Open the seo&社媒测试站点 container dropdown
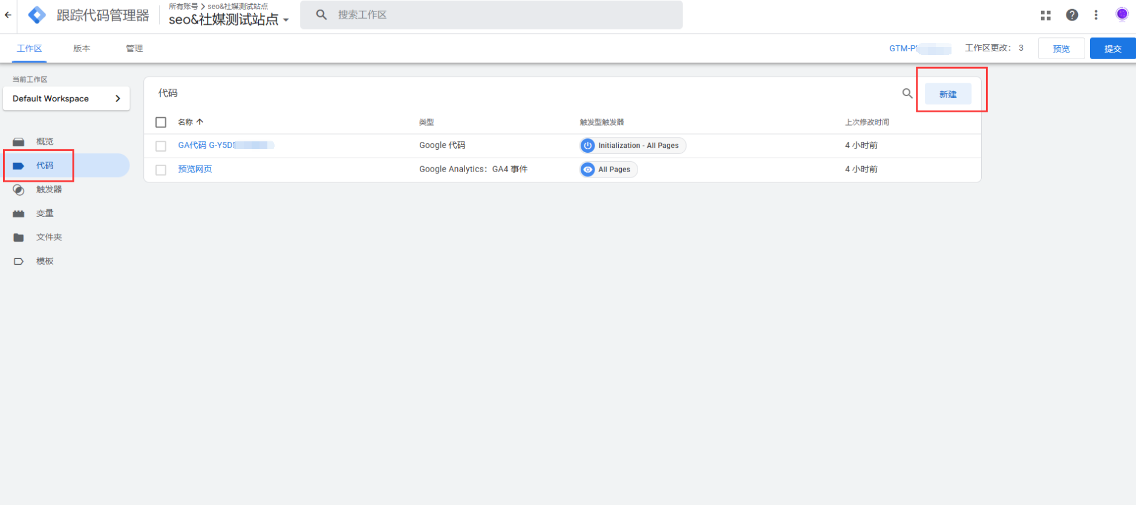This screenshot has width=1136, height=505. [229, 19]
